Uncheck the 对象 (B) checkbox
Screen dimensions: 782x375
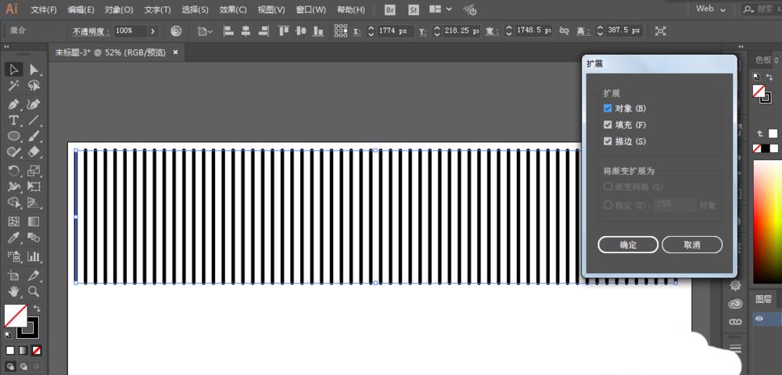tap(608, 109)
